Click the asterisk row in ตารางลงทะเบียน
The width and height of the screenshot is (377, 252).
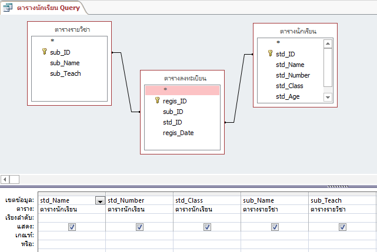point(182,90)
